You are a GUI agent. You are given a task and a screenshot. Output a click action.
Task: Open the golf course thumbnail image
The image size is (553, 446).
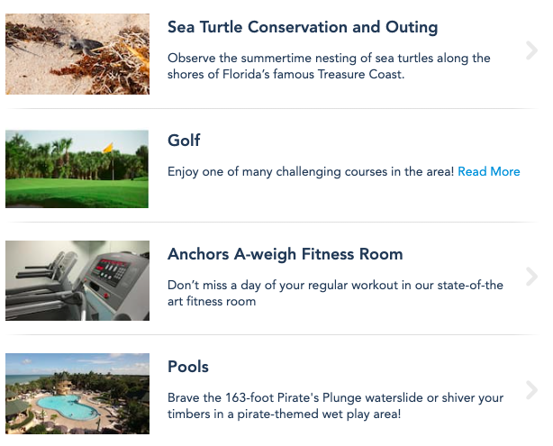point(77,169)
